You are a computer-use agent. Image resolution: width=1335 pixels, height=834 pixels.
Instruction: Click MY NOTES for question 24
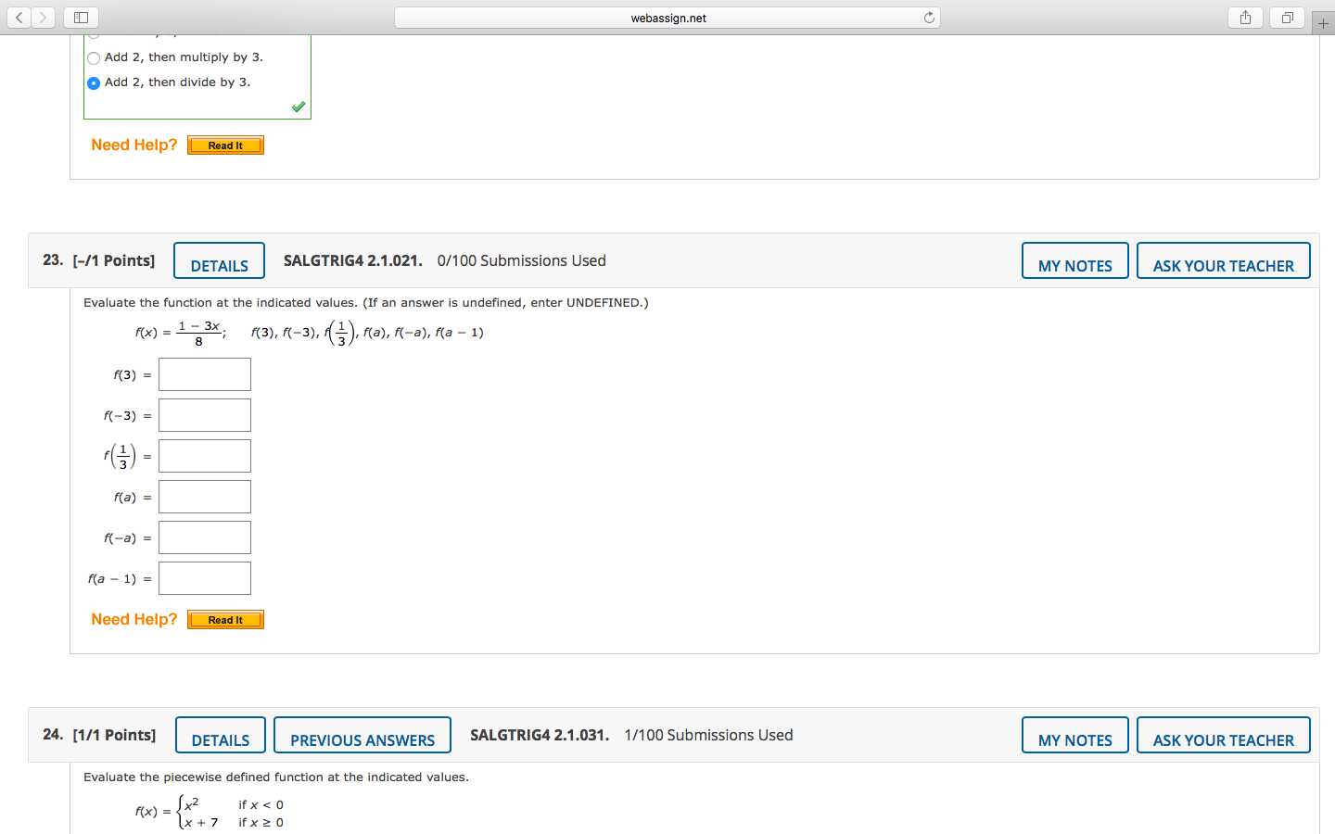click(x=1074, y=735)
